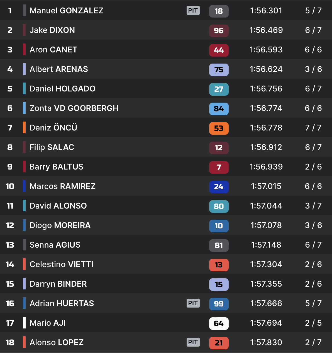Click Jake Dixon's number 96 badge
This screenshot has width=332, height=353.
[219, 31]
